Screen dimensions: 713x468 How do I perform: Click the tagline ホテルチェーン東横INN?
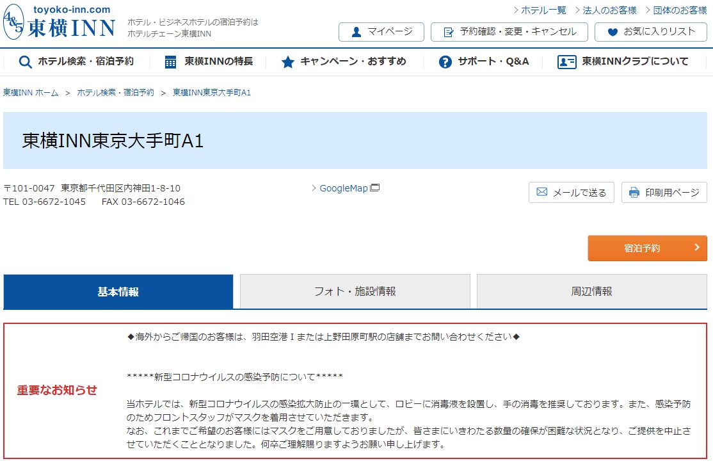click(169, 34)
